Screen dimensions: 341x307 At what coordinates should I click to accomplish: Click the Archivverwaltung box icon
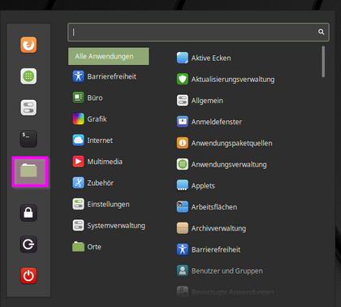tap(183, 228)
